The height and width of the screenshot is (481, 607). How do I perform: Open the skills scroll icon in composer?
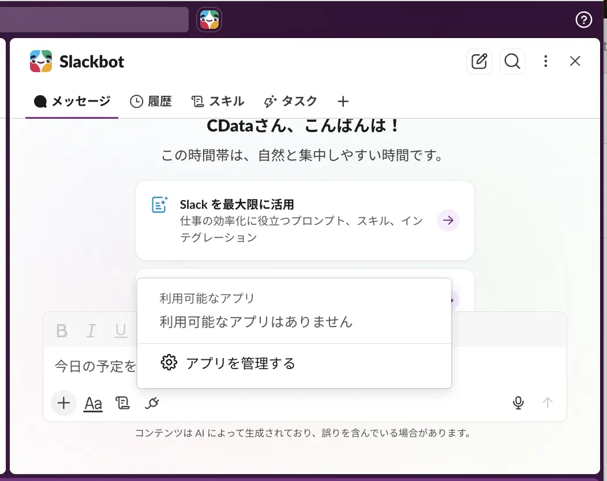click(123, 403)
